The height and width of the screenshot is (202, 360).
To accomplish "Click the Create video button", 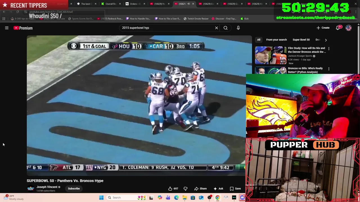I will pos(323,28).
